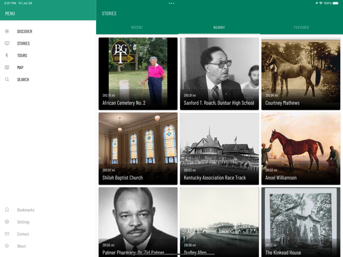
Task: Open Bookmarks link
Action: click(x=26, y=210)
